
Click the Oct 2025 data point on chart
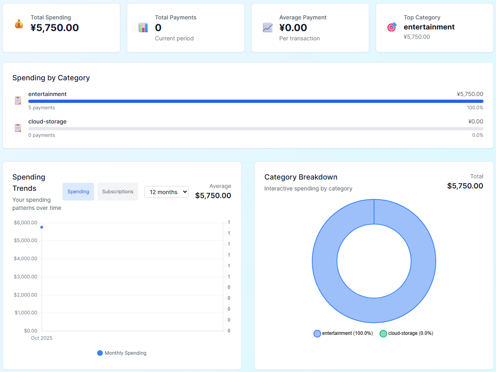click(42, 227)
